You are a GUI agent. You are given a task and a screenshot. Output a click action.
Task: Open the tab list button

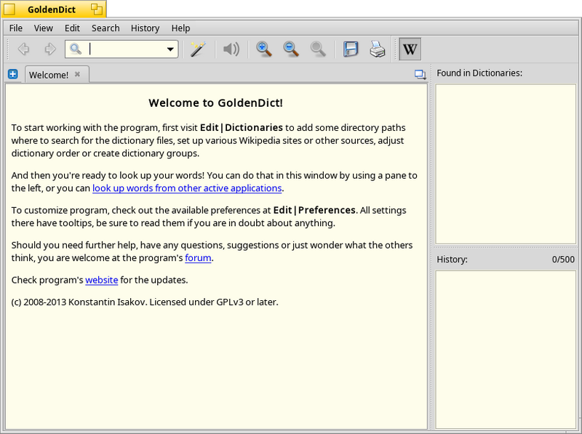[420, 75]
